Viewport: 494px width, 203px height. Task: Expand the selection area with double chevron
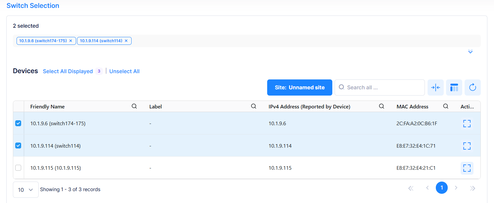click(470, 51)
